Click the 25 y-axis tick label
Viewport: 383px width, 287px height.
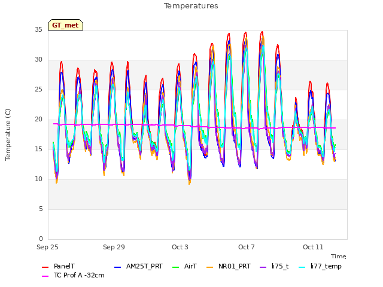pos(38,90)
